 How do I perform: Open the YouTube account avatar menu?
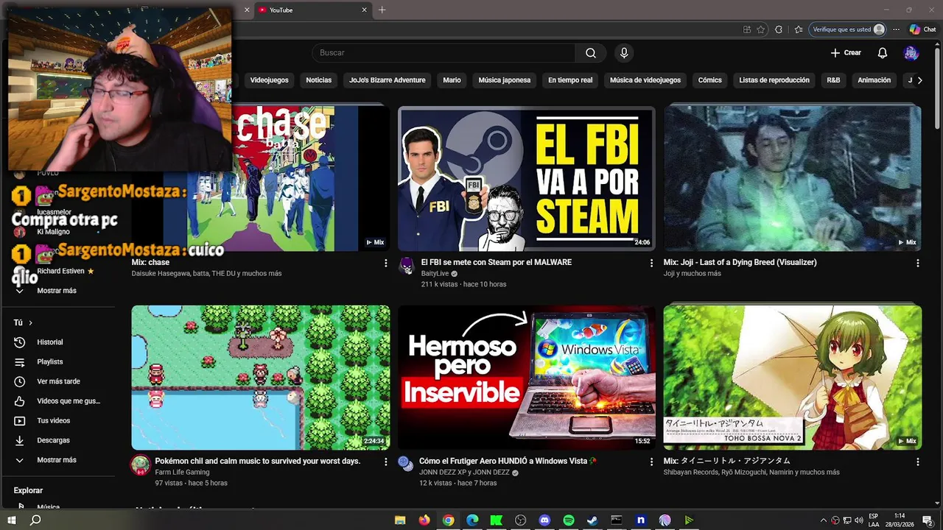coord(911,53)
